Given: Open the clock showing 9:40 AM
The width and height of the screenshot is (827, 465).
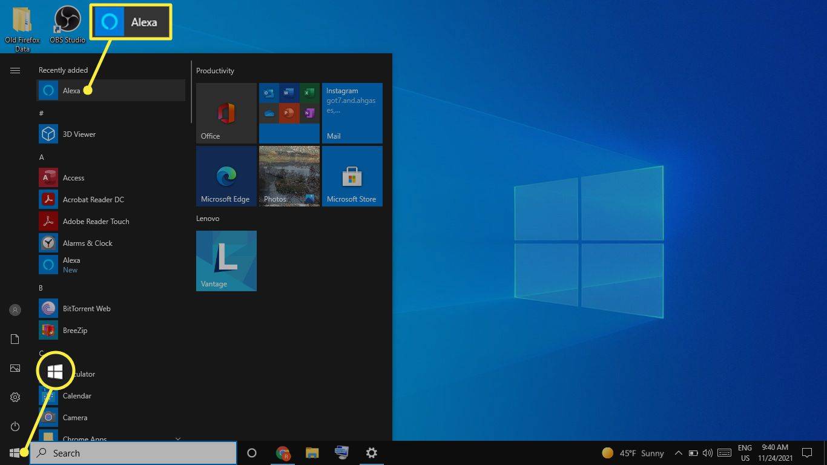Looking at the screenshot, I should coord(774,453).
